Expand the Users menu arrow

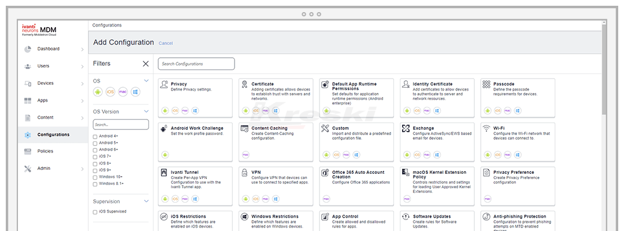point(83,66)
